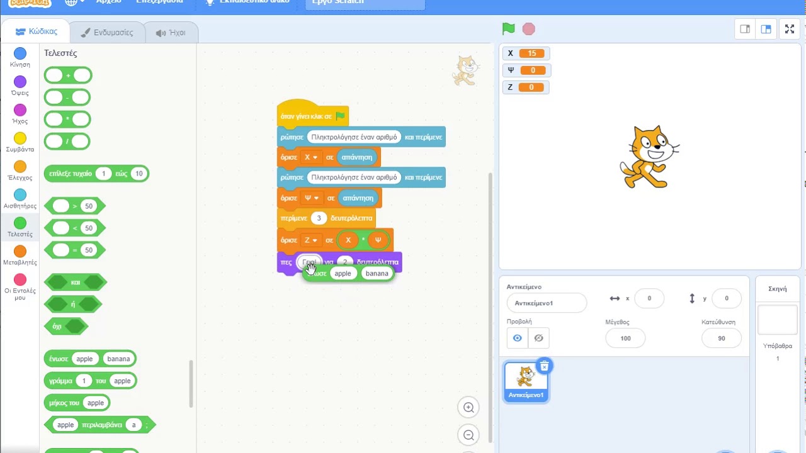Click the cat sprite on stage
The width and height of the screenshot is (806, 453).
(649, 157)
